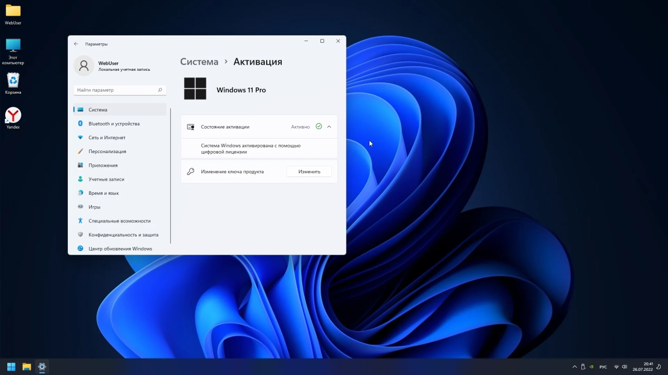Open the clock and date flyout

click(643, 367)
